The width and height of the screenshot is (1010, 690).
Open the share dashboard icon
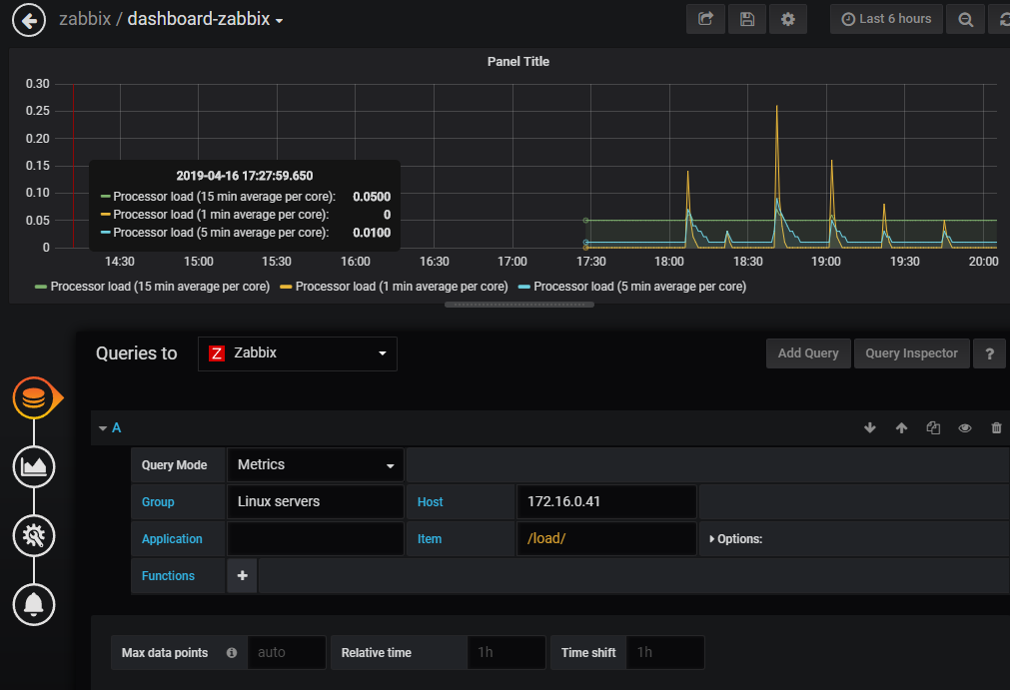tap(706, 19)
